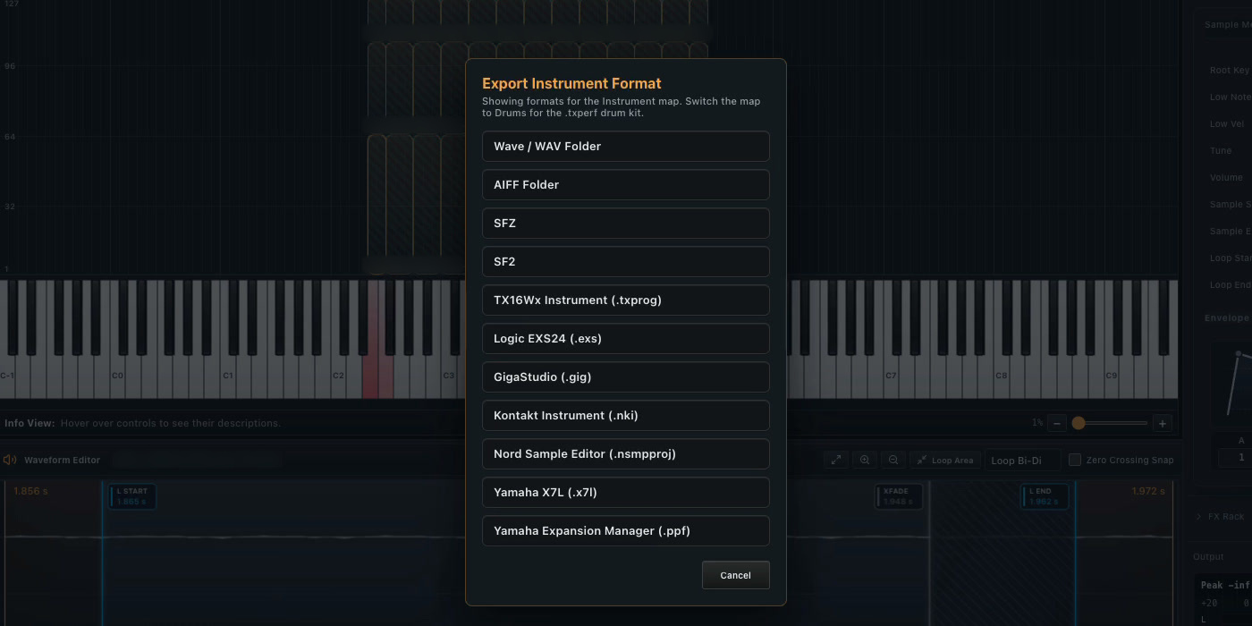Image resolution: width=1252 pixels, height=626 pixels.
Task: Pick the Kontakt Instrument (.nki) format
Action: pyautogui.click(x=625, y=416)
